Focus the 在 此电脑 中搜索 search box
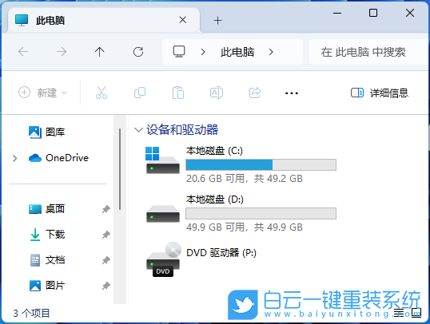This screenshot has height=324, width=430. [x=368, y=52]
